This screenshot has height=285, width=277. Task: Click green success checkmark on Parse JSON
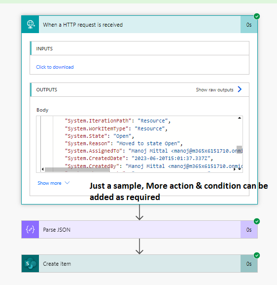[x=257, y=221]
